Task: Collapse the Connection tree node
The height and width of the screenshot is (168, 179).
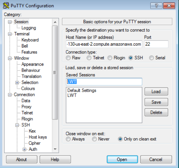Action: (x=10, y=95)
